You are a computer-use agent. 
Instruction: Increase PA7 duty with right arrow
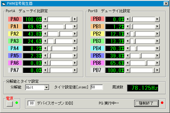[75, 70]
